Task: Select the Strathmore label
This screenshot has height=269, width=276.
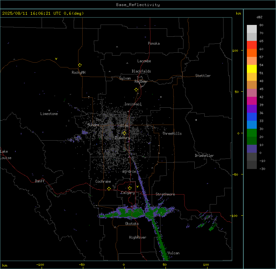Action: pos(165,194)
